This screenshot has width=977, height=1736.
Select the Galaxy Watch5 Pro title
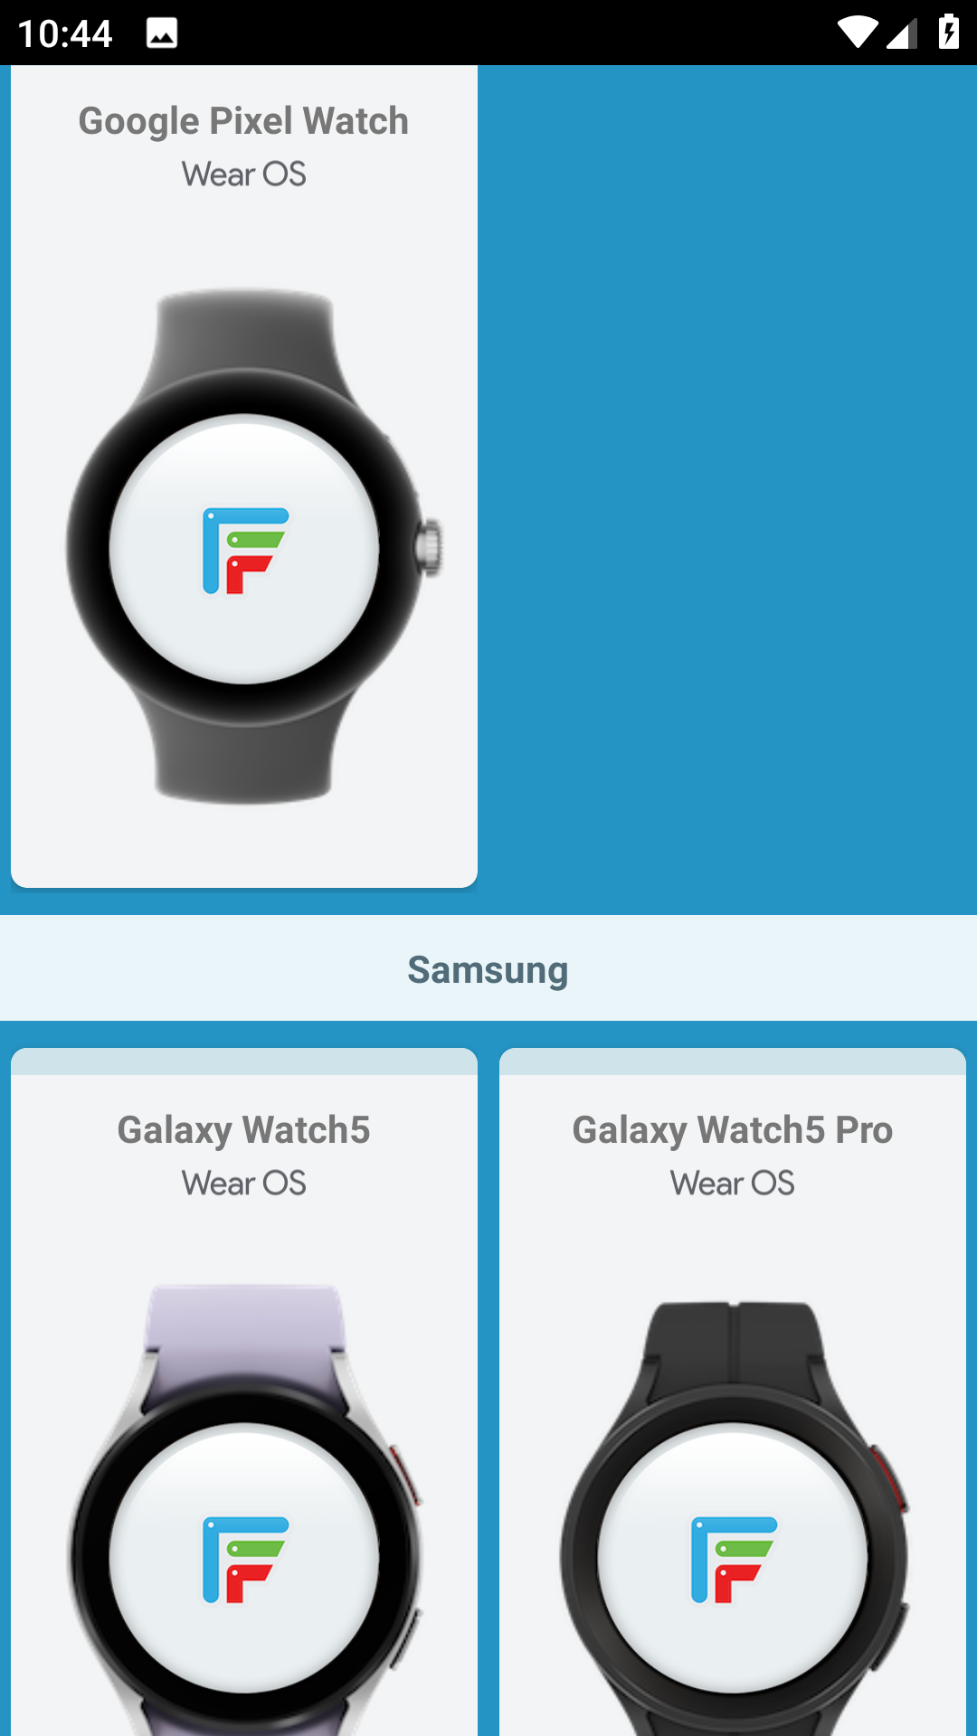733,1130
